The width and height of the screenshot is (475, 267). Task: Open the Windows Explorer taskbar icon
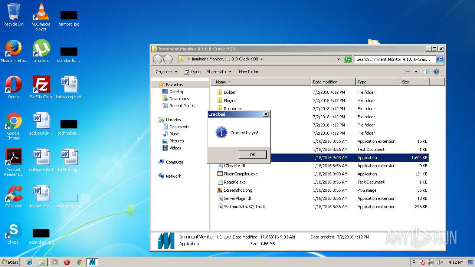point(42,262)
